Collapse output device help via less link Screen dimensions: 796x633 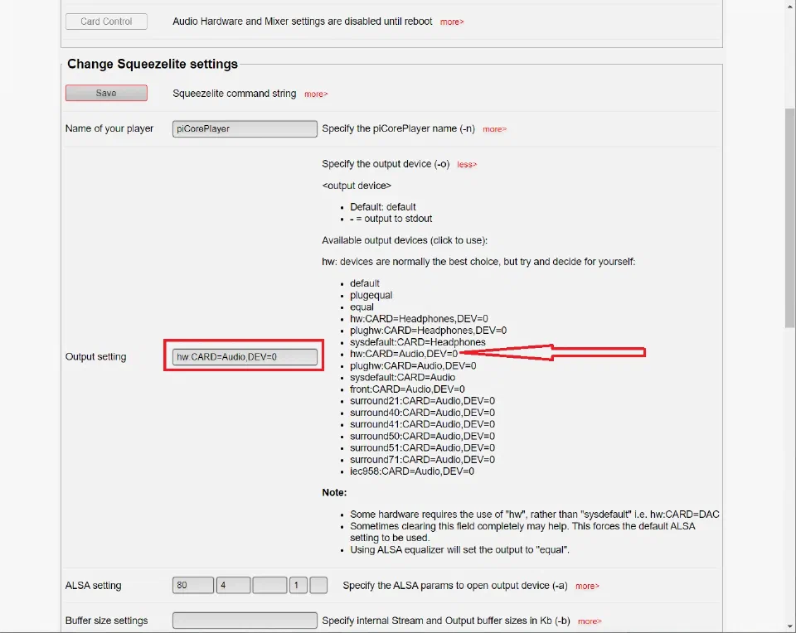[x=467, y=164]
